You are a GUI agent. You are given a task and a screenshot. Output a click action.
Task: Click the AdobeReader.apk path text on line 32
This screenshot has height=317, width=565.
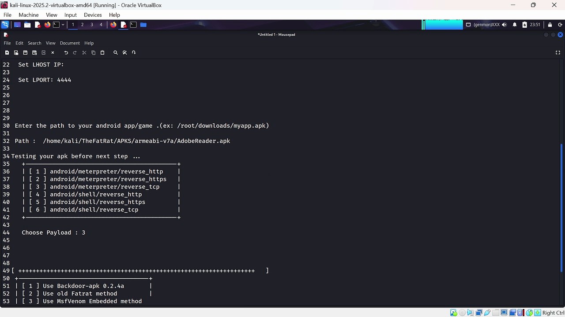coord(136,141)
